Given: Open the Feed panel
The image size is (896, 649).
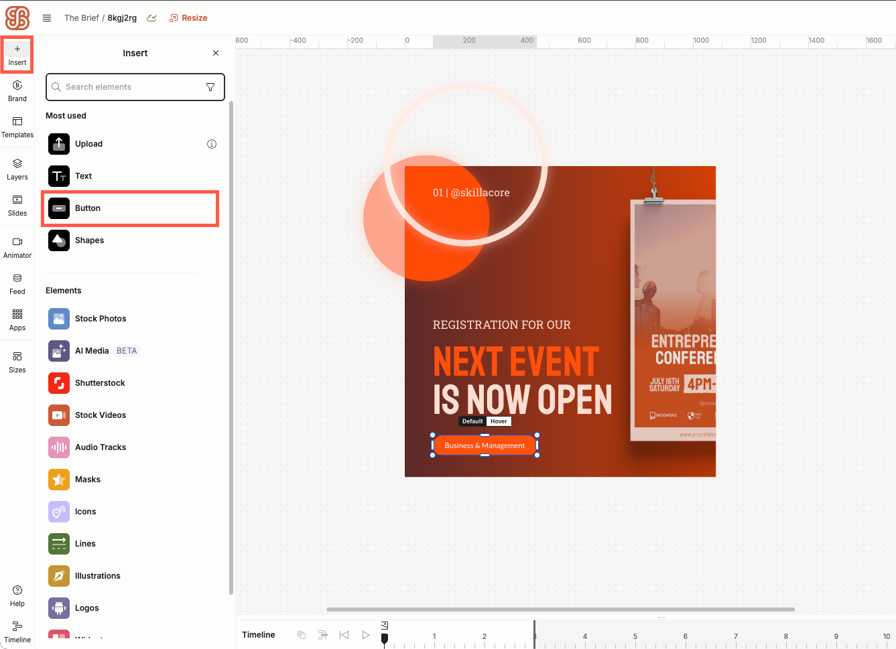Looking at the screenshot, I should point(17,283).
